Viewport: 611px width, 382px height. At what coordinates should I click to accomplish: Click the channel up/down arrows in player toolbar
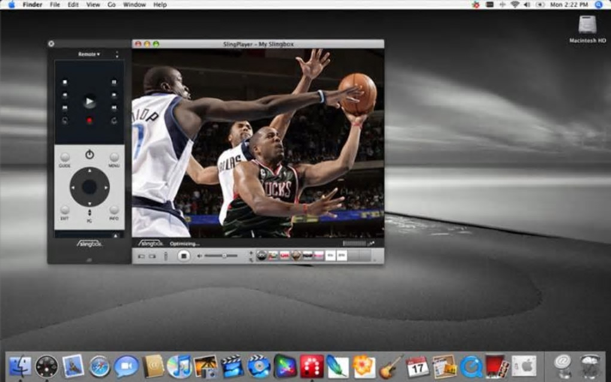coord(251,256)
